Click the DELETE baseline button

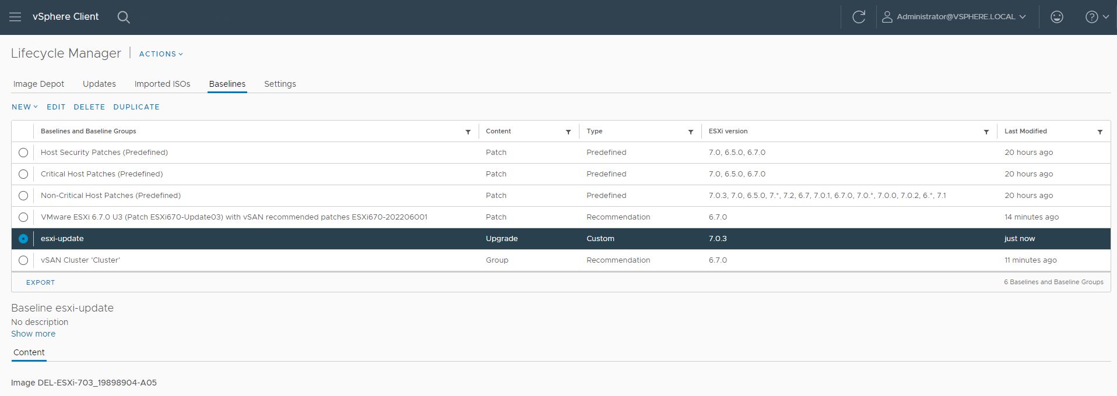(x=89, y=107)
